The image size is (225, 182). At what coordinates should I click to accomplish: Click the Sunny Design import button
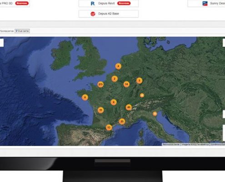coord(206,3)
